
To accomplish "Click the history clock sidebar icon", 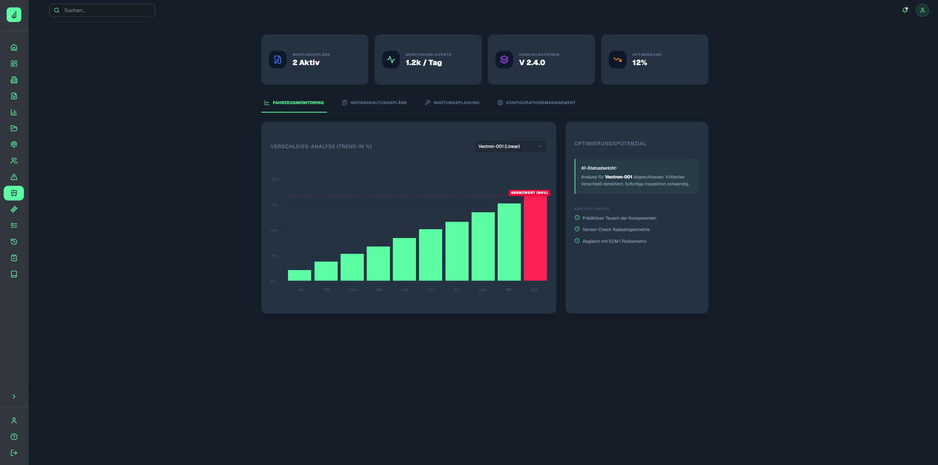I will 14,242.
